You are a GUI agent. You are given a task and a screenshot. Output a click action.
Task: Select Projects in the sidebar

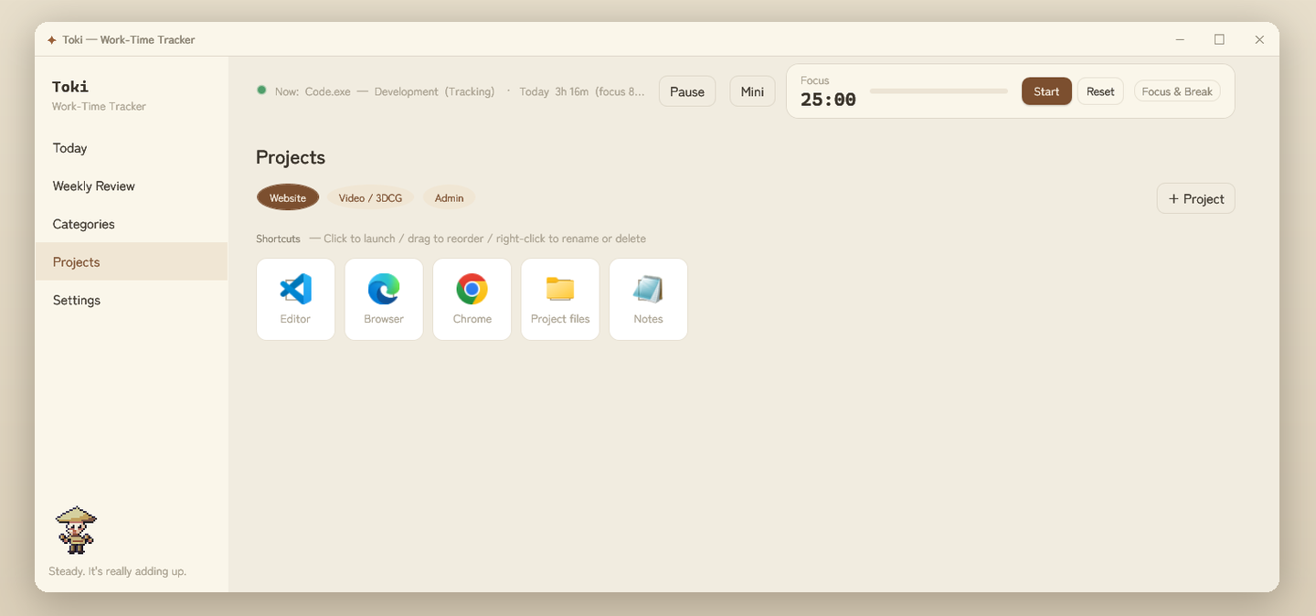(131, 261)
